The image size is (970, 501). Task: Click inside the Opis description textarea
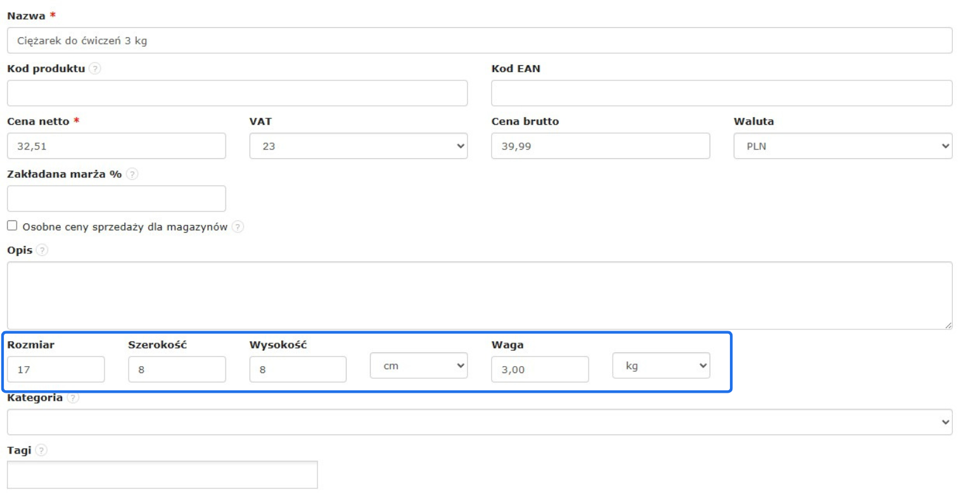click(479, 295)
